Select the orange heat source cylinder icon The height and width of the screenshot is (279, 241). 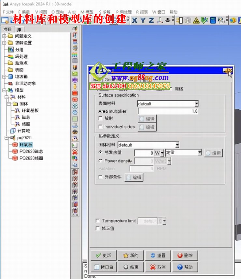click(75, 67)
